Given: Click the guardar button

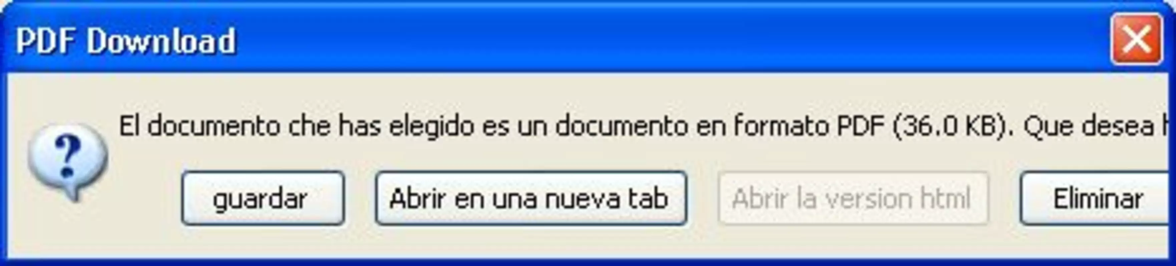Looking at the screenshot, I should point(263,198).
